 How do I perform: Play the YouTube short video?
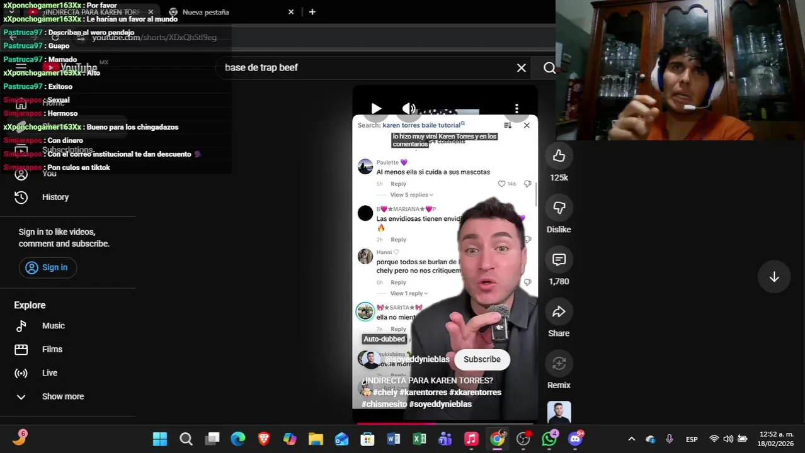(376, 109)
